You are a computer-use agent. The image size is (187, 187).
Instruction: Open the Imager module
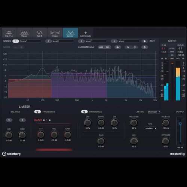tap(55, 33)
